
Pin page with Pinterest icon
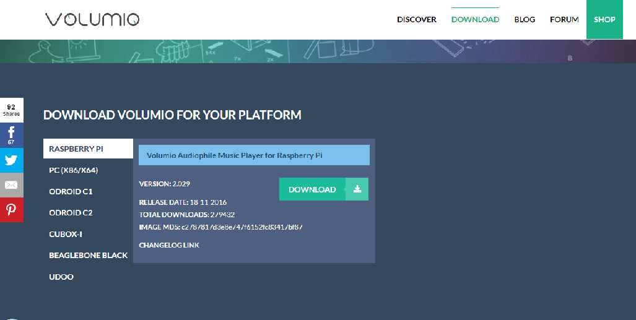pyautogui.click(x=11, y=210)
